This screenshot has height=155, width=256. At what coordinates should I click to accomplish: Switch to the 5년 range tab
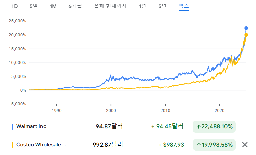pos(162,7)
